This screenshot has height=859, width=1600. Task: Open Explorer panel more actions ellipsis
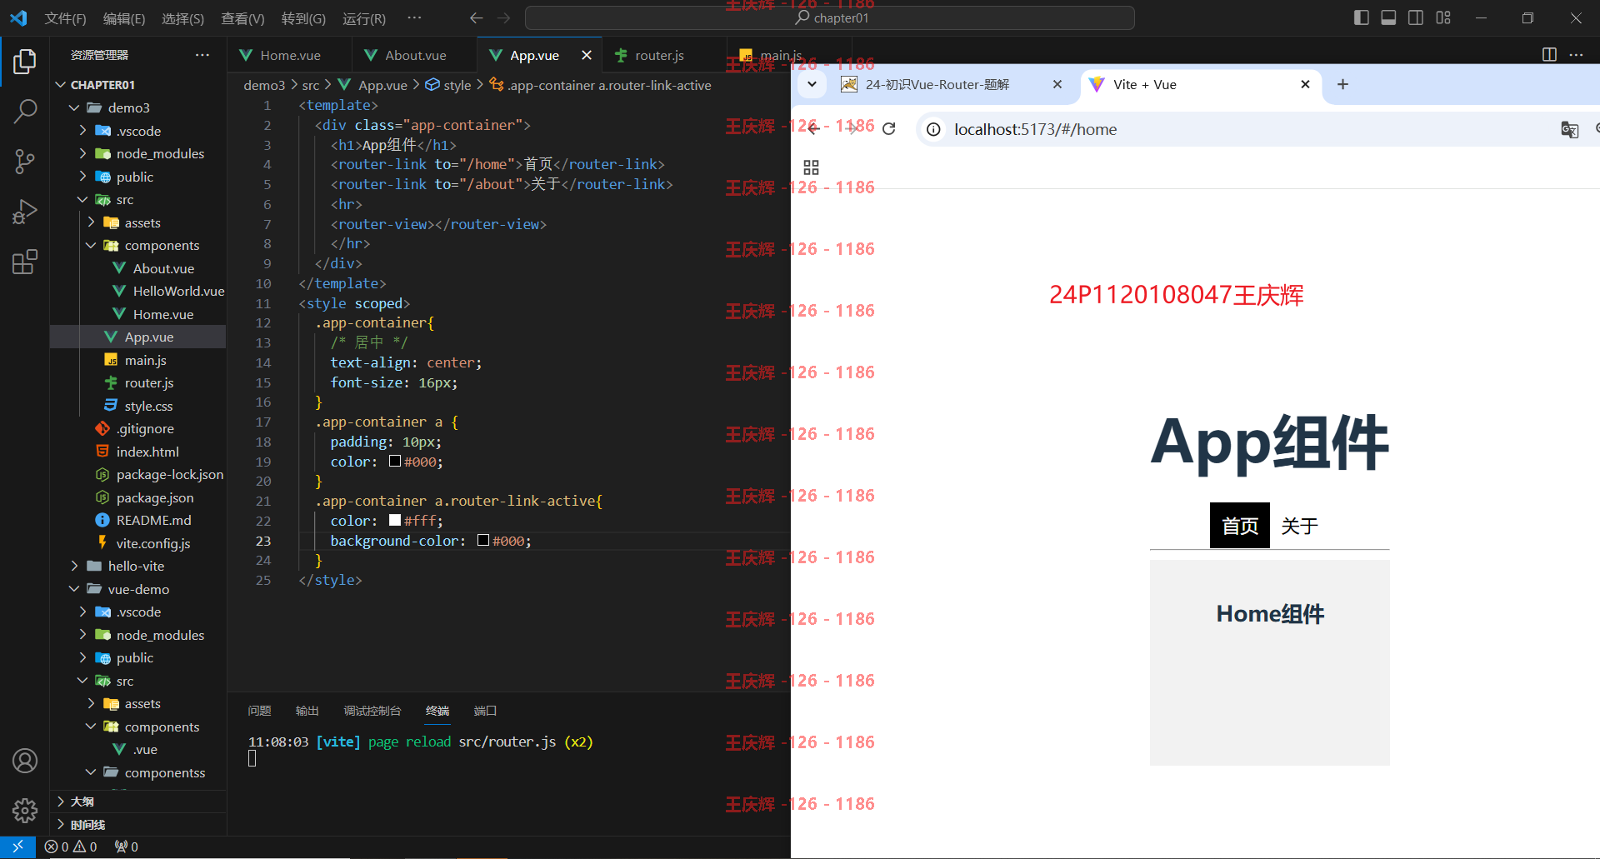[202, 55]
